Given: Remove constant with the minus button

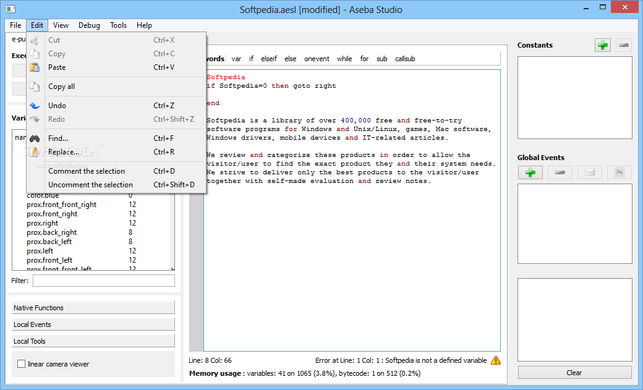Looking at the screenshot, I should (x=623, y=45).
